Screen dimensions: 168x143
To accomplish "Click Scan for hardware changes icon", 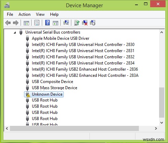I will click(x=66, y=23).
